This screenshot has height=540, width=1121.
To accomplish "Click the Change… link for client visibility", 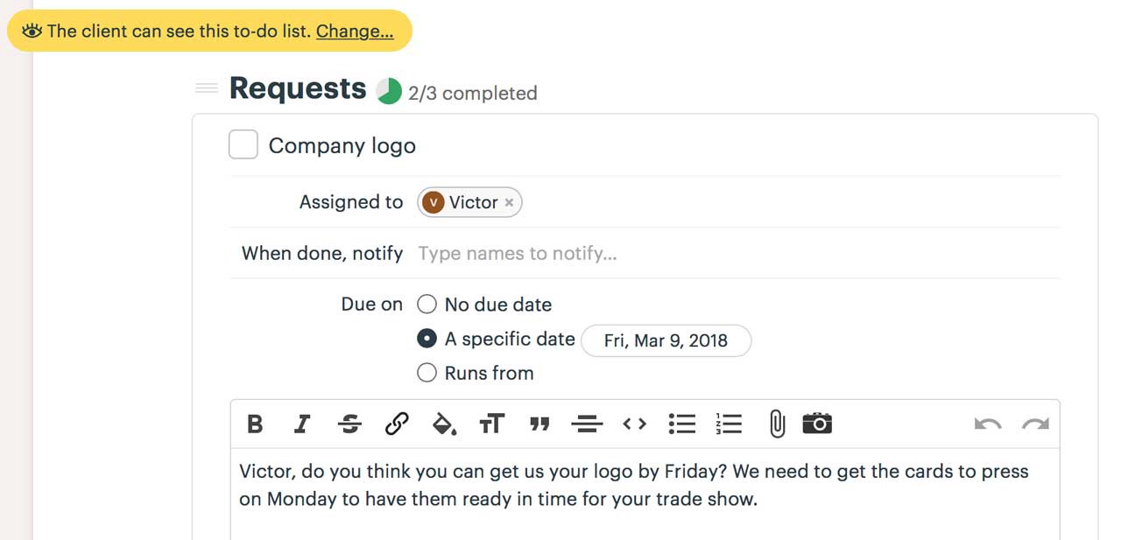I will tap(355, 32).
